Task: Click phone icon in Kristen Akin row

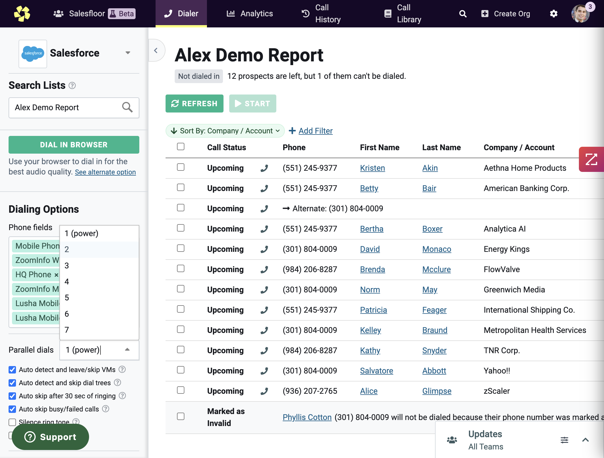Action: click(x=264, y=168)
